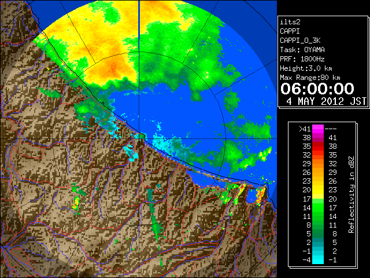Image resolution: width=370 pixels, height=278 pixels.
Task: Click the 'ilts2' label in the info box
Action: click(290, 22)
